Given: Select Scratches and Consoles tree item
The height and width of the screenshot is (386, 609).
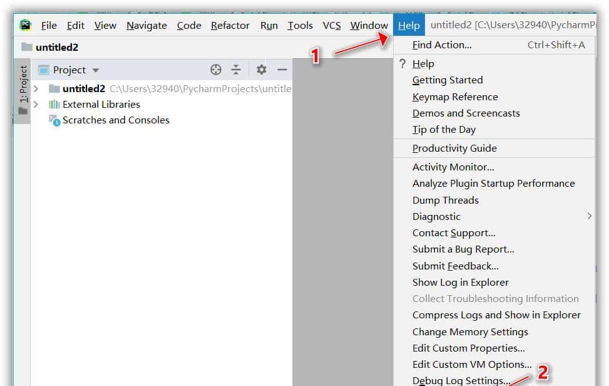Looking at the screenshot, I should (x=116, y=120).
